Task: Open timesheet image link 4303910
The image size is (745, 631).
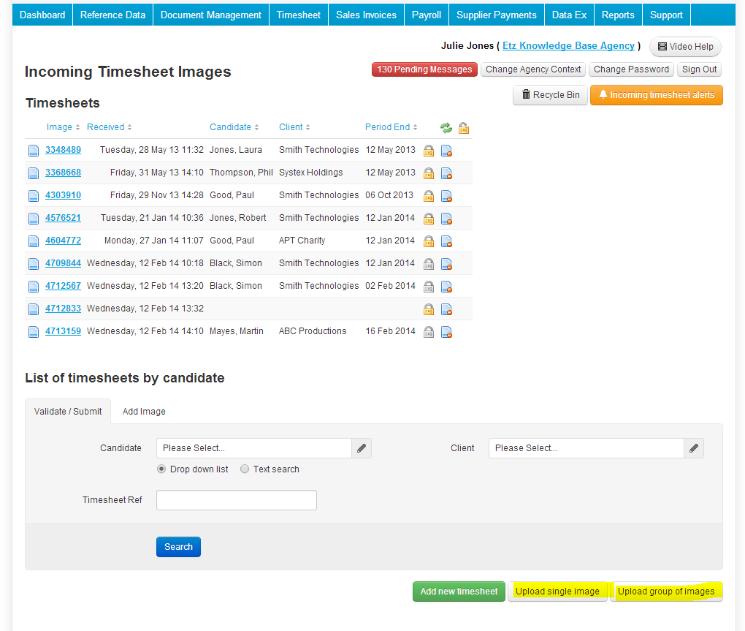Action: (64, 195)
